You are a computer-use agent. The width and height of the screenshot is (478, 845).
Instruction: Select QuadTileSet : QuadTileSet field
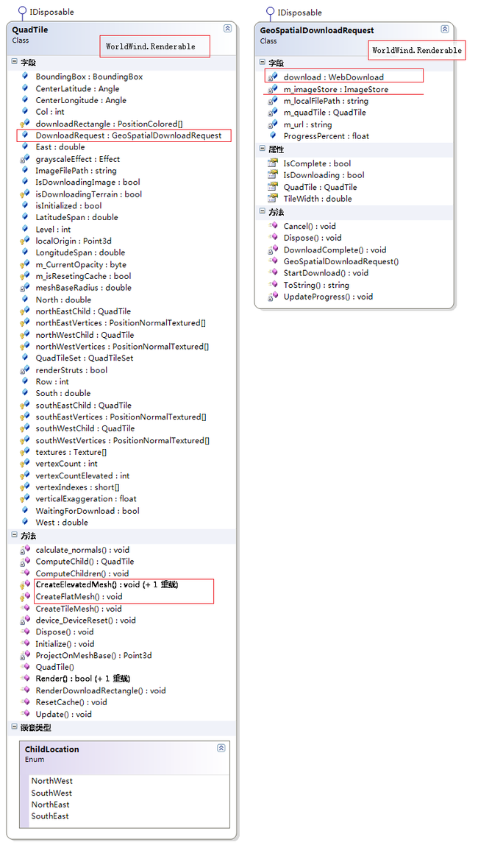[x=85, y=358]
